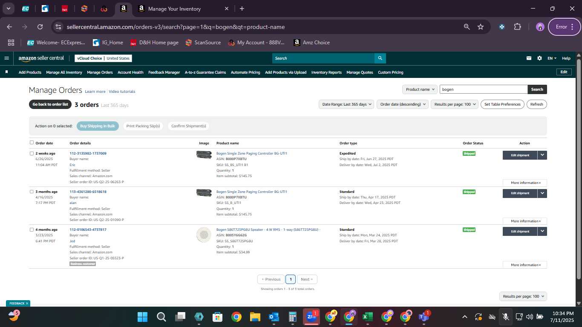
Task: Click the Bogen speaker product thumbnail
Action: (x=204, y=235)
